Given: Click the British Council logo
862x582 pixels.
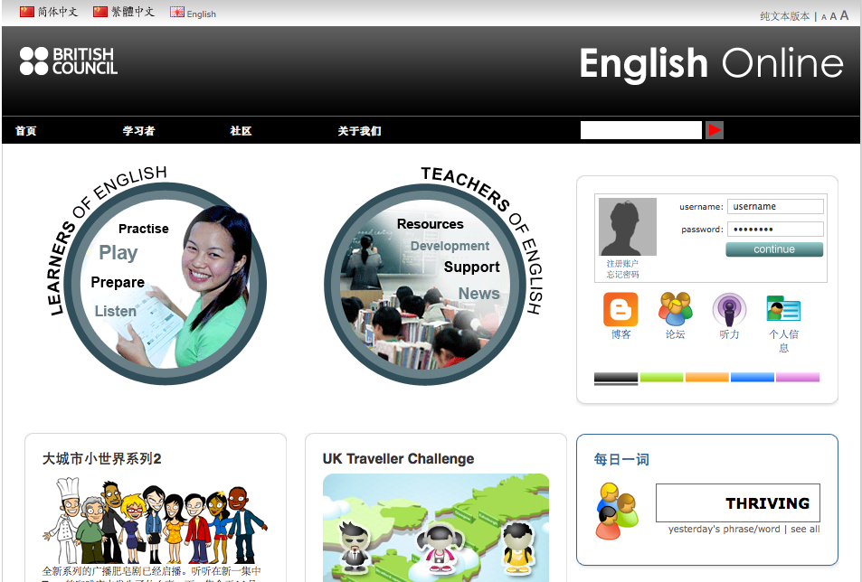Looking at the screenshot, I should pos(67,61).
